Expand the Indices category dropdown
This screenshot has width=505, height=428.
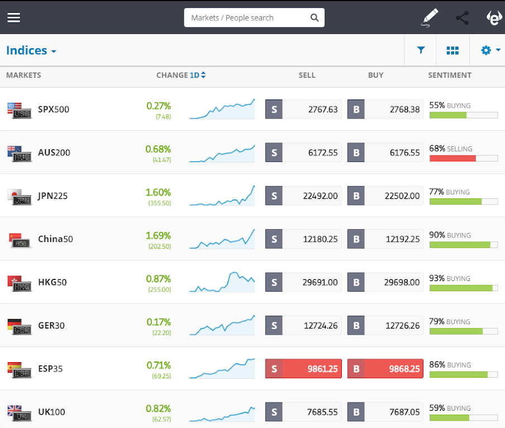point(31,50)
